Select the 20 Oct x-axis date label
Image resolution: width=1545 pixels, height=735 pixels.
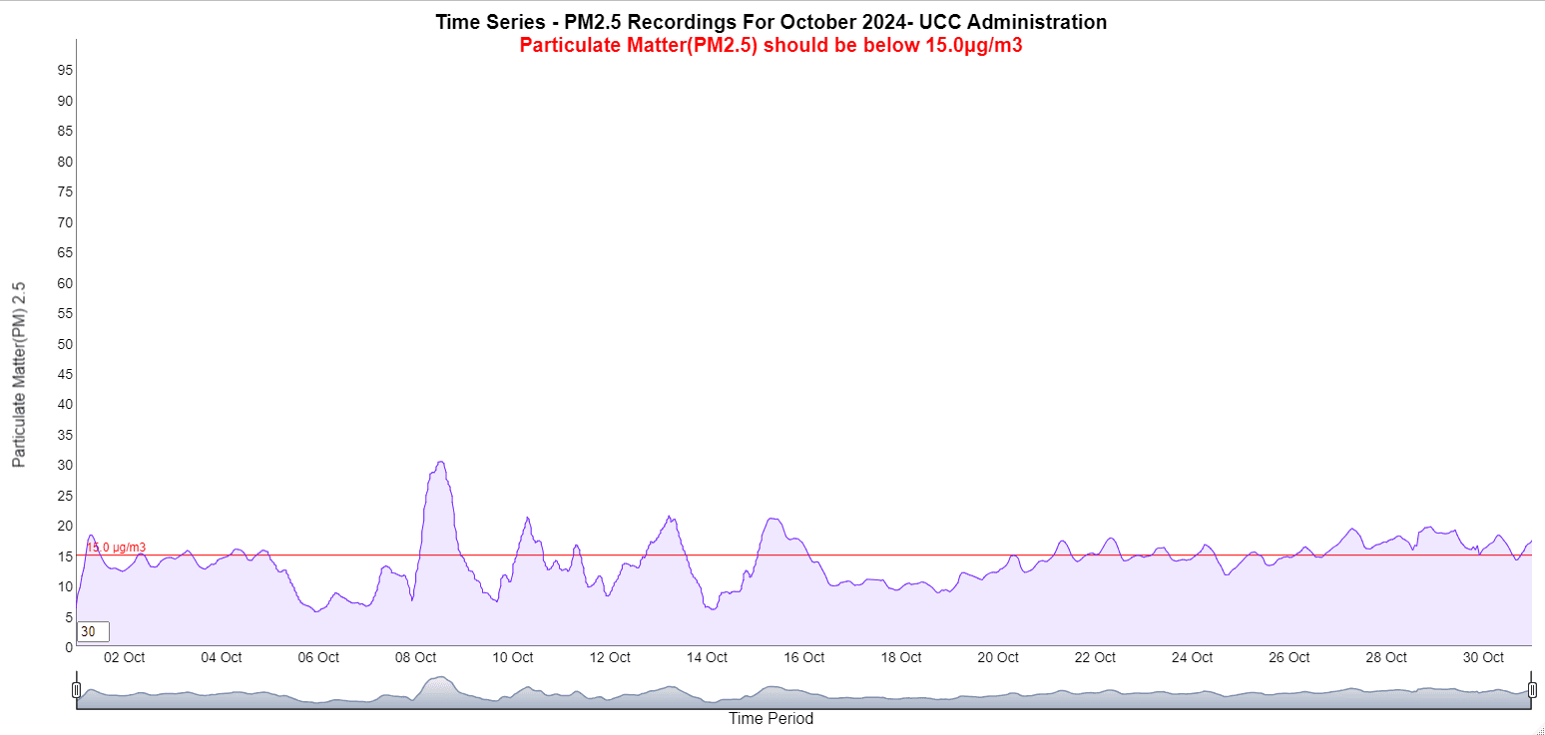(x=998, y=657)
